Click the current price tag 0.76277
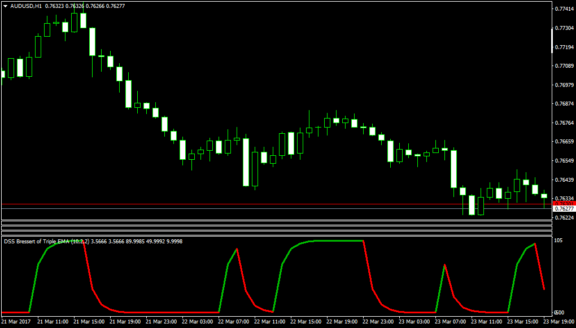The width and height of the screenshot is (576, 328). click(x=564, y=209)
